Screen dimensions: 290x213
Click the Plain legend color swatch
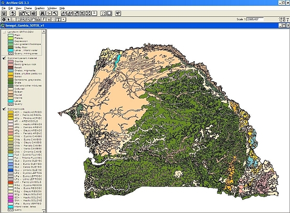[10, 35]
